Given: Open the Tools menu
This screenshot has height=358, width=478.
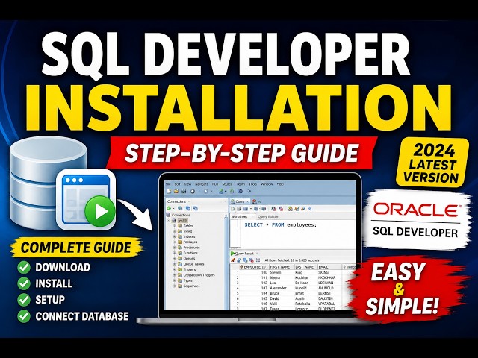Looking at the screenshot, I should coord(252,184).
